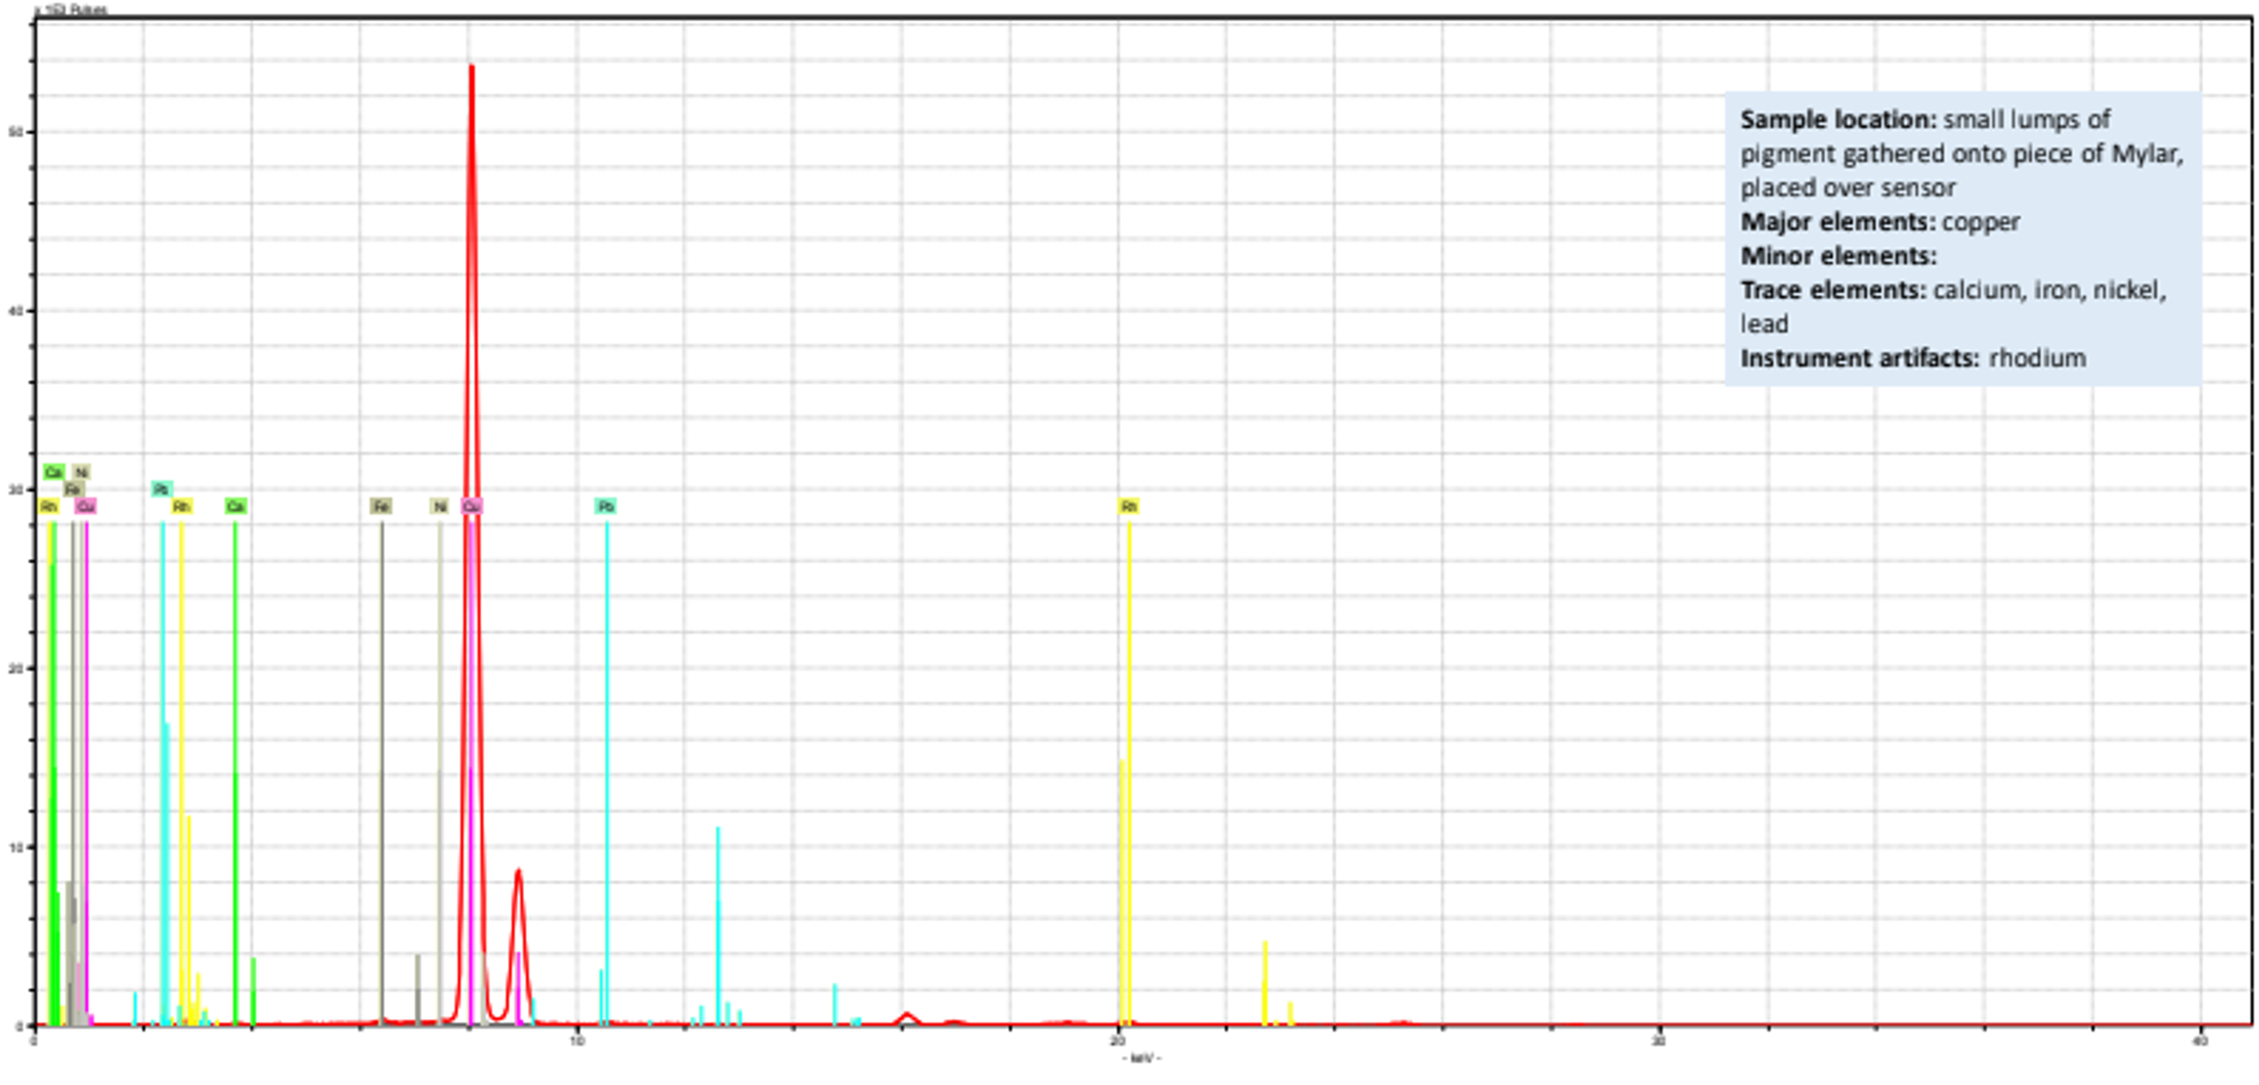Click 'Instrument artifacts: rhodium' line
The height and width of the screenshot is (1085, 2259).
[x=1914, y=359]
